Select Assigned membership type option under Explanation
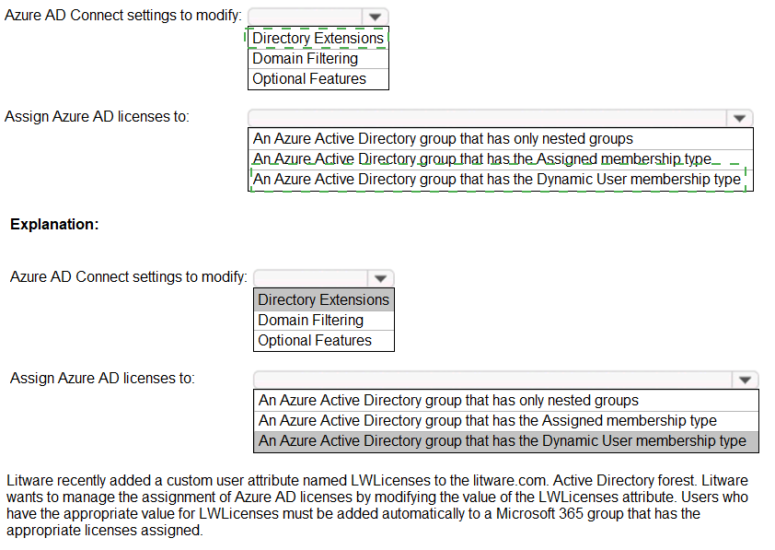This screenshot has width=775, height=550. 487,420
